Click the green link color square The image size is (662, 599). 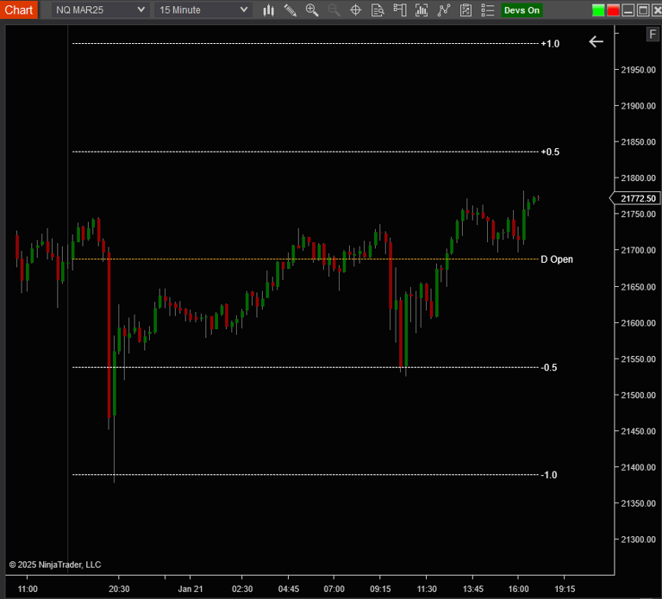pyautogui.click(x=598, y=10)
